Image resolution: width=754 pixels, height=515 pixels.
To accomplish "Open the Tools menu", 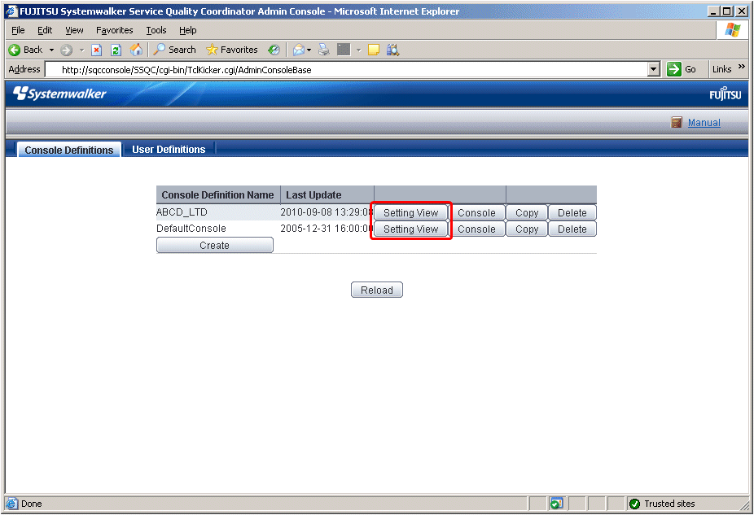I will pyautogui.click(x=156, y=30).
